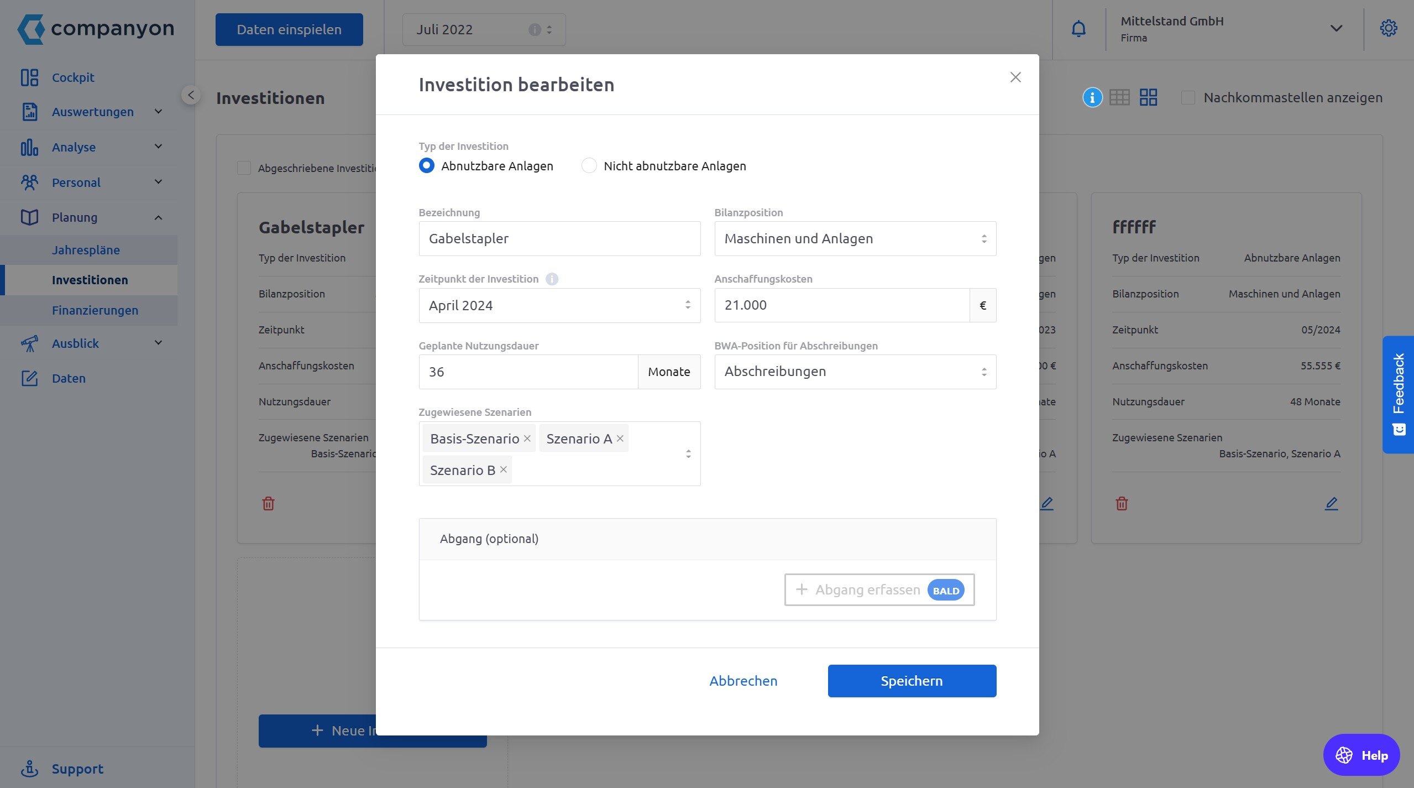Click info icon next to Zeitpunkt der Investition
This screenshot has height=788, width=1414.
pos(552,279)
